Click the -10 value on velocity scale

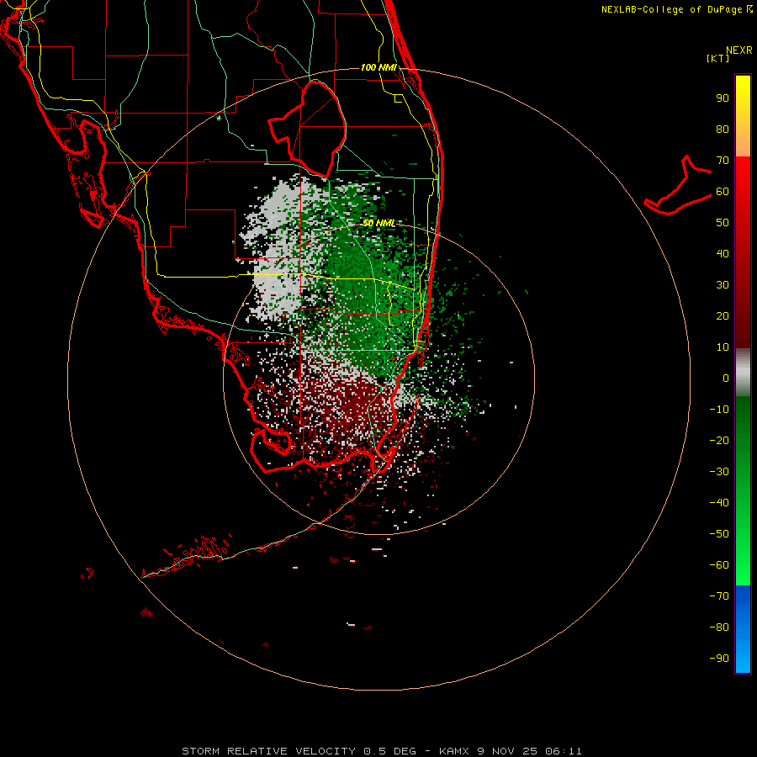tap(719, 410)
